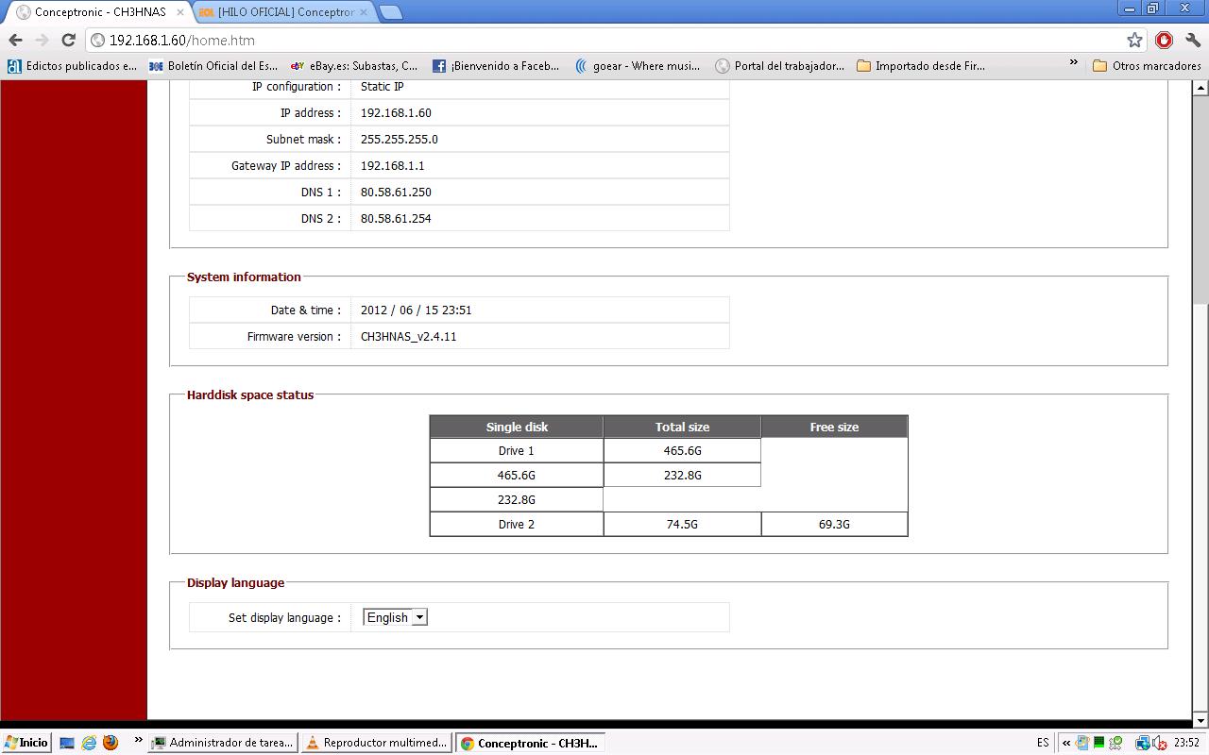
Task: Go back with the browser back arrow
Action: click(x=15, y=40)
